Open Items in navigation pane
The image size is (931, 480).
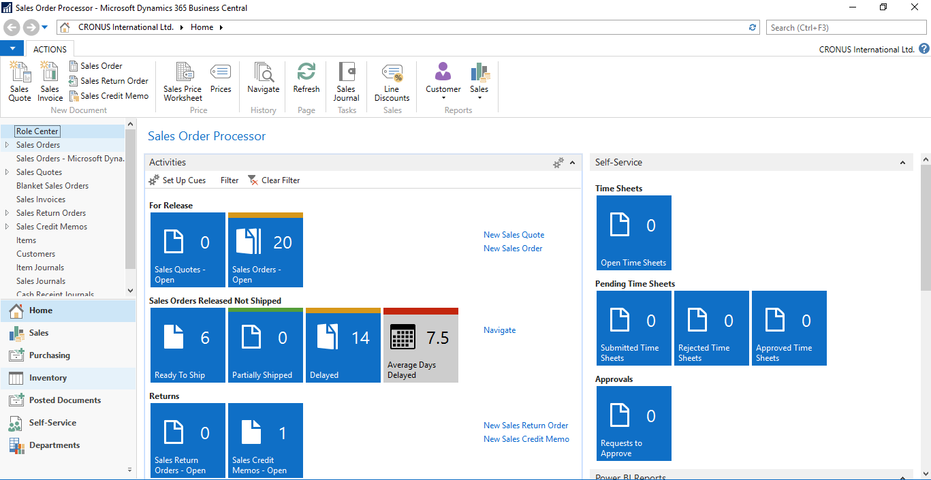click(26, 240)
